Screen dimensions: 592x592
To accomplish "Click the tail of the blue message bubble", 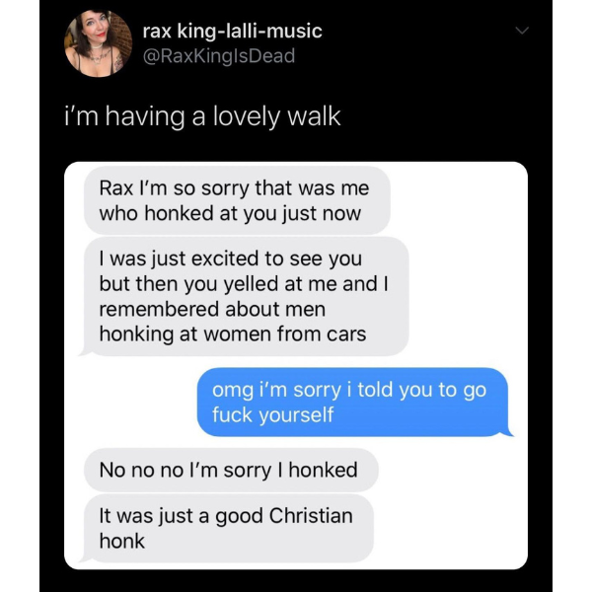I will pyautogui.click(x=508, y=431).
